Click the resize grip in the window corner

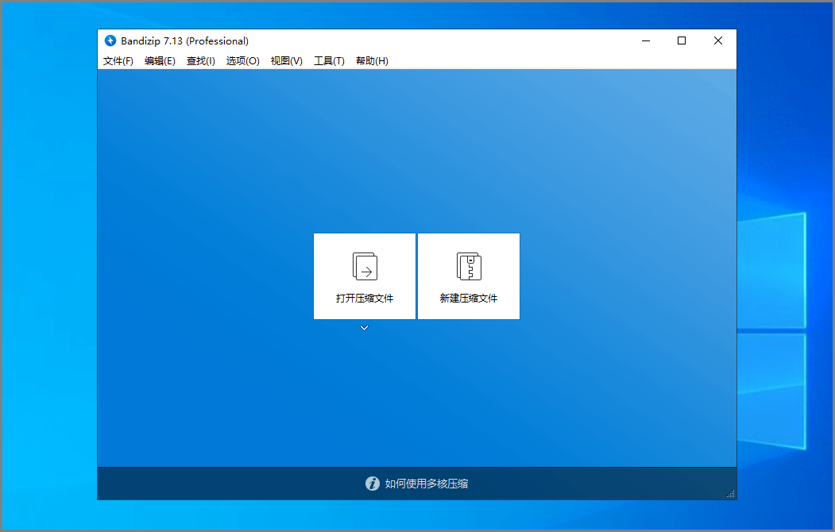click(731, 494)
